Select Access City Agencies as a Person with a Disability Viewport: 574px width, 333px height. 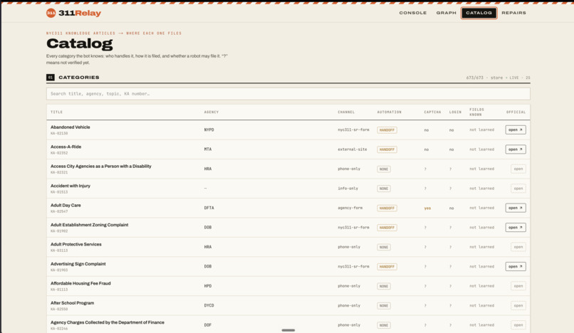pos(100,166)
